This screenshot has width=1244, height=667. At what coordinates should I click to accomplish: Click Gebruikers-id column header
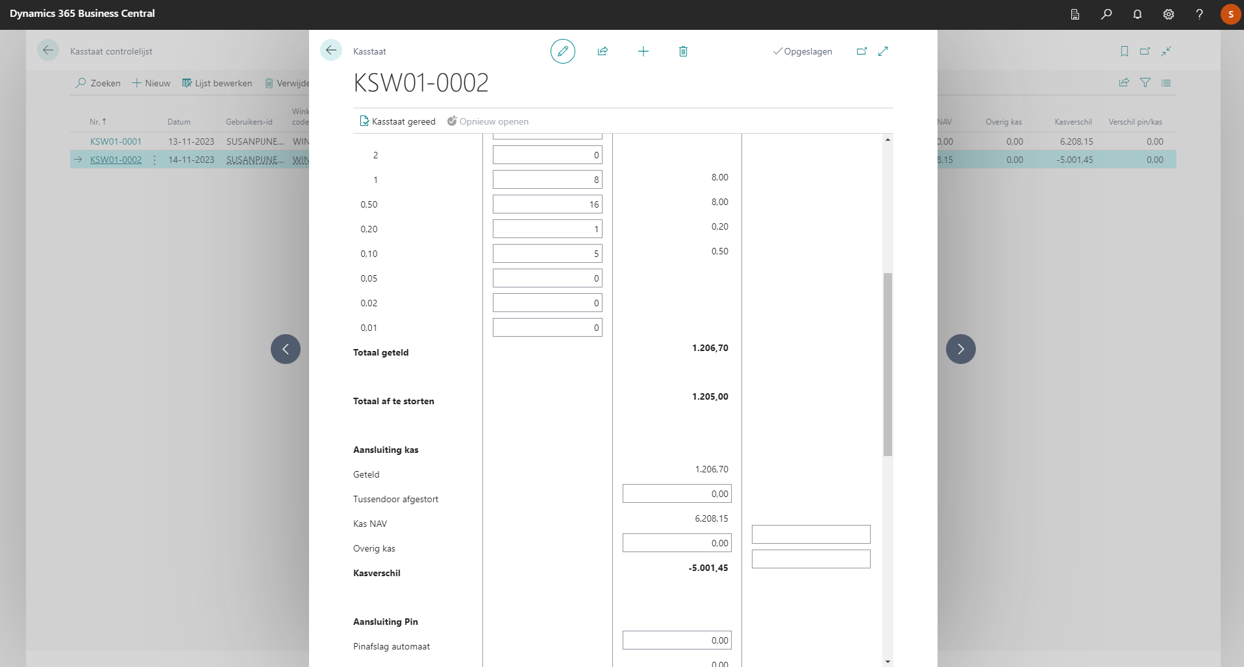click(249, 121)
